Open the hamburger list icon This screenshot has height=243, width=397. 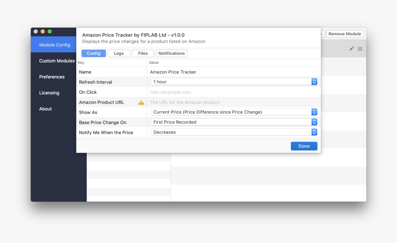(x=360, y=49)
